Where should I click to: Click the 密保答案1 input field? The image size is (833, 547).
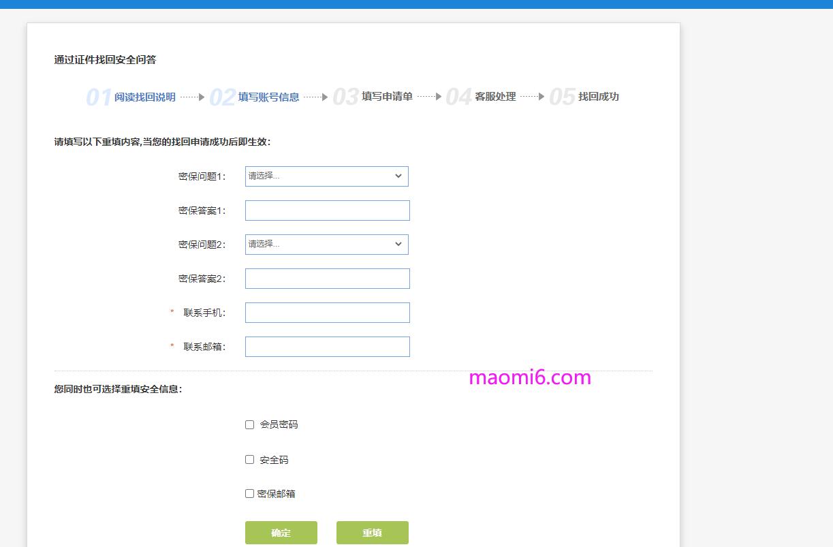[x=328, y=210]
